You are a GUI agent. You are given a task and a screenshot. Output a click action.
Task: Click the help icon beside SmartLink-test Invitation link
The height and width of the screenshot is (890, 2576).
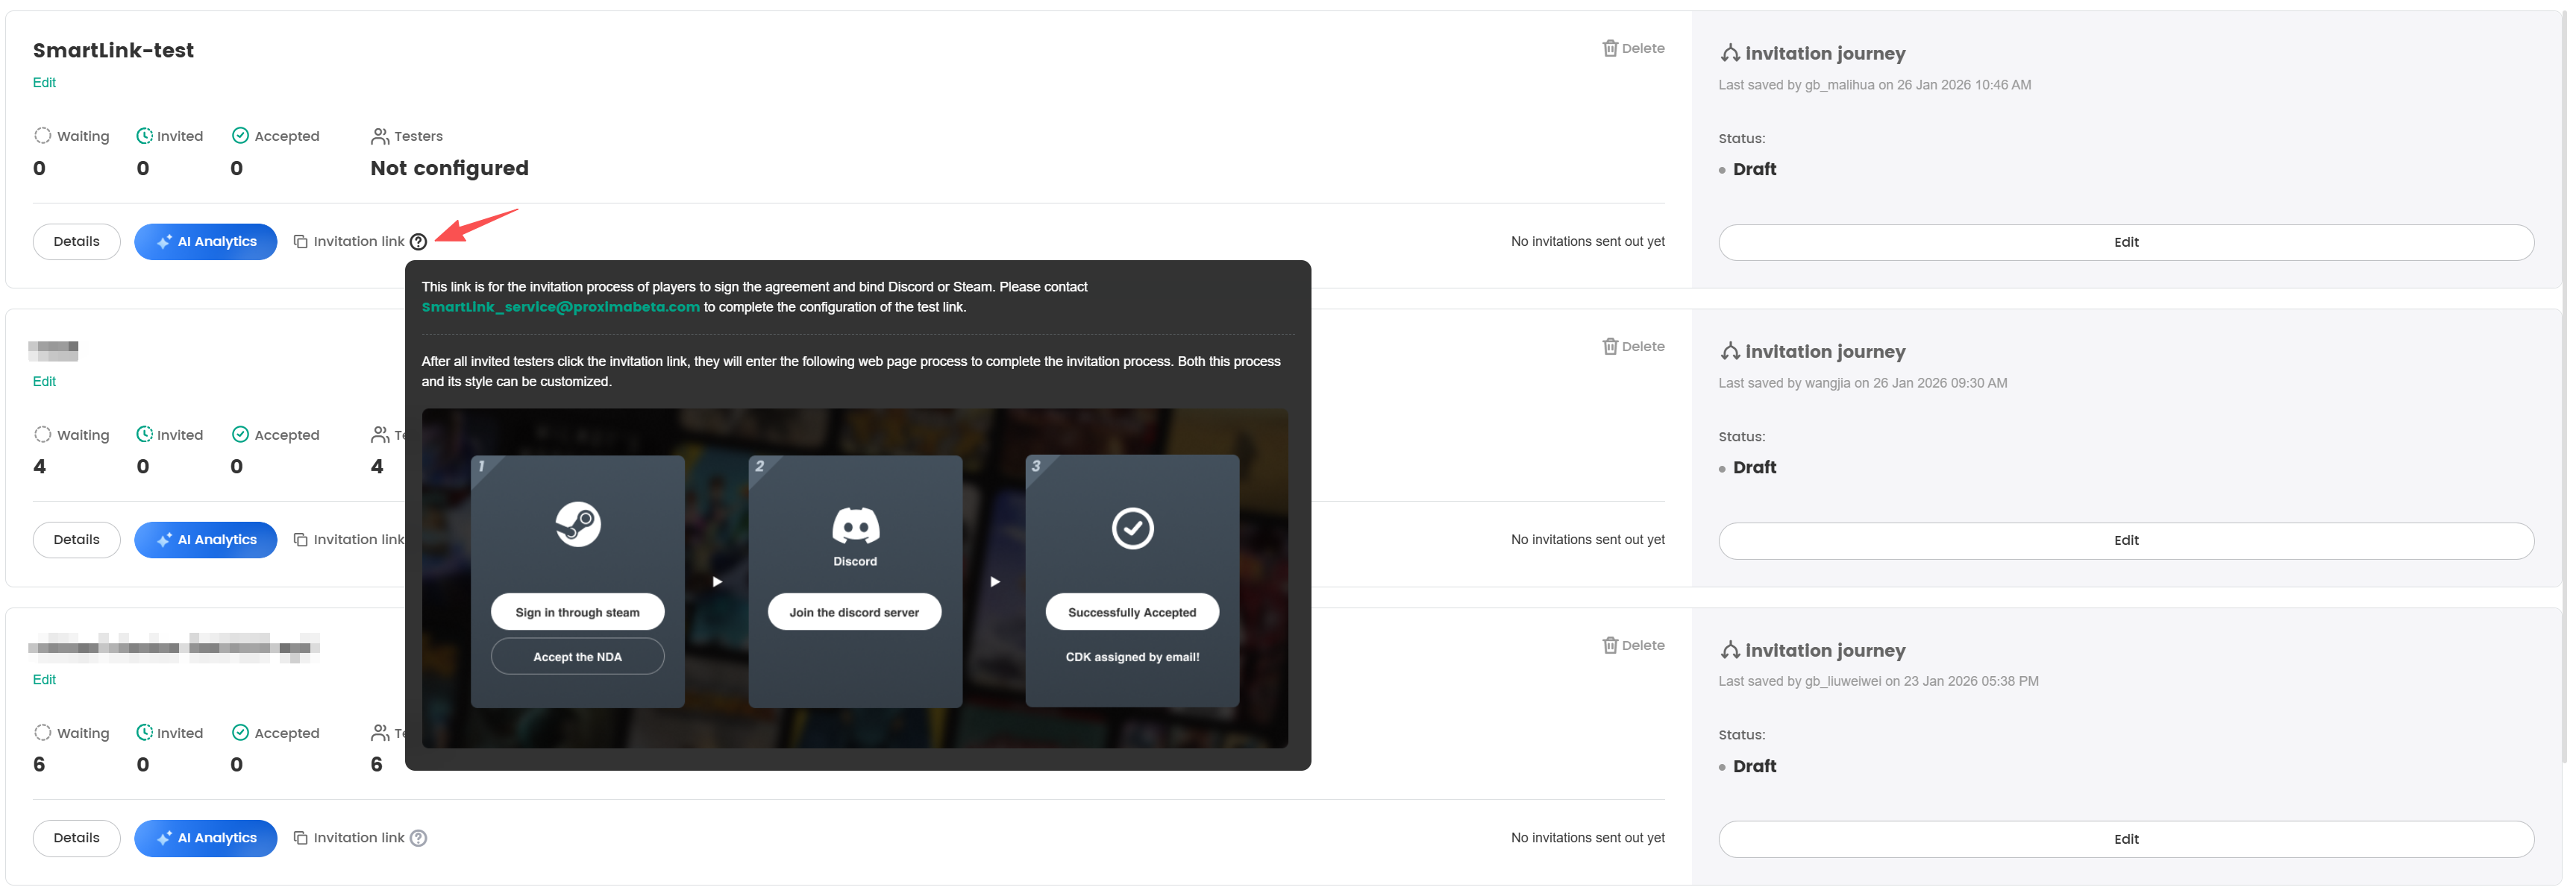coord(418,242)
